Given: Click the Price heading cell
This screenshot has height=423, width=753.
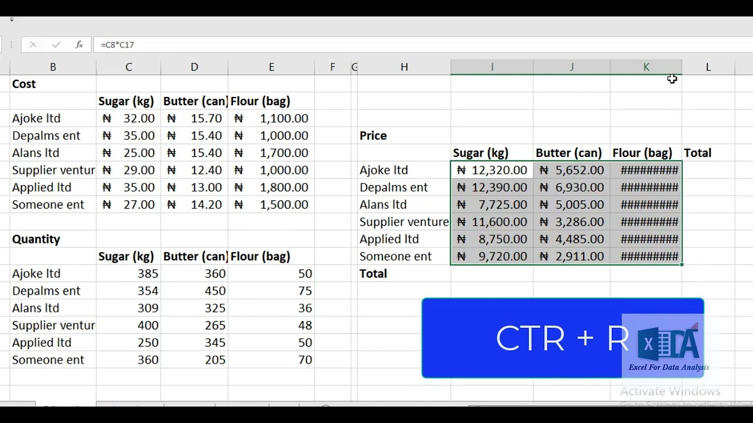Looking at the screenshot, I should point(404,136).
